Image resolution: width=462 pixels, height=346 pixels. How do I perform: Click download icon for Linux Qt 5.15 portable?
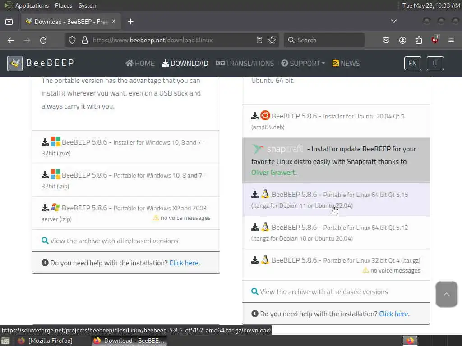pos(255,195)
